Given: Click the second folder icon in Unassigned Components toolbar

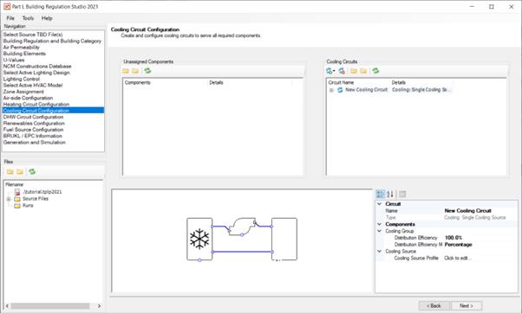Looking at the screenshot, I should (x=135, y=71).
